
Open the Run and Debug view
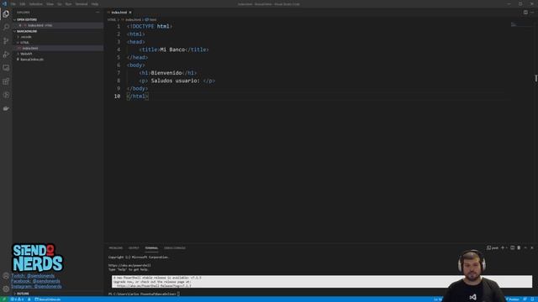[6, 54]
